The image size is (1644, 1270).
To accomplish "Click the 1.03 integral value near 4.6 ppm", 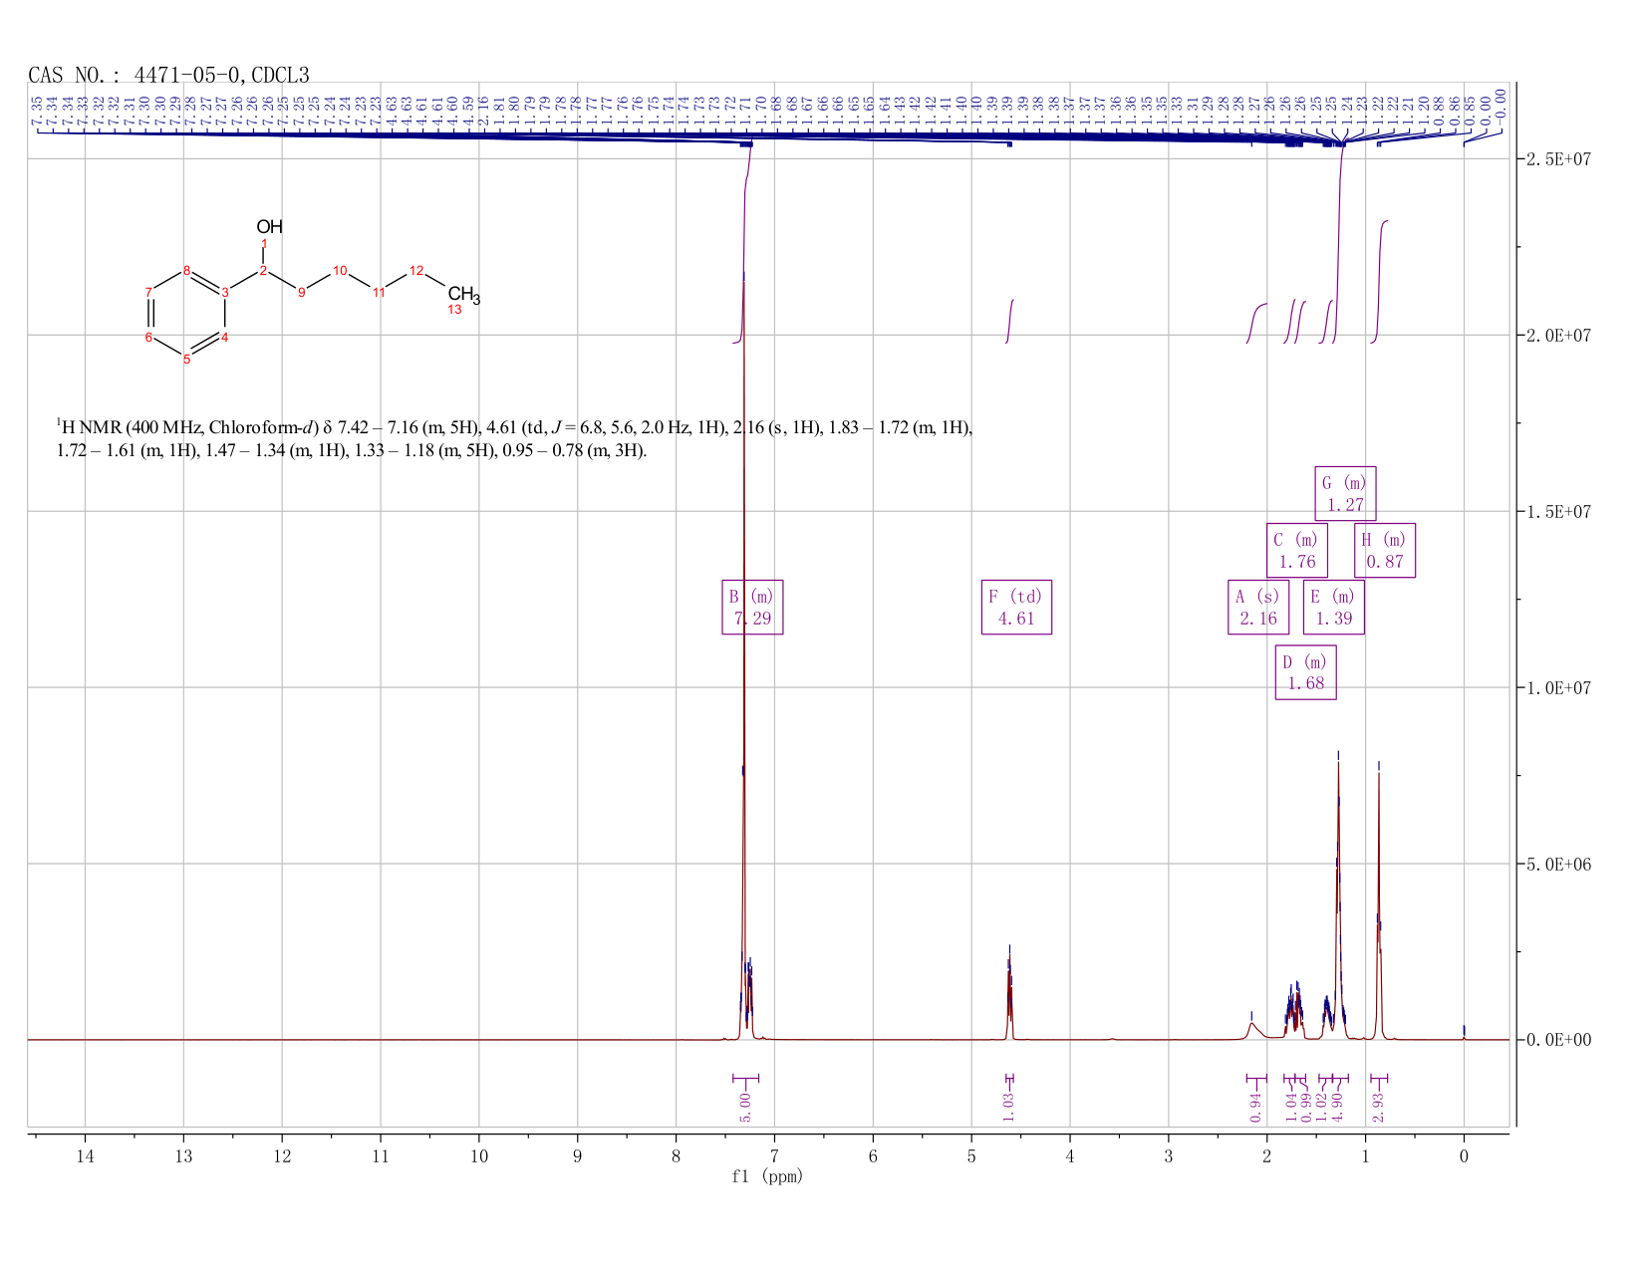I will [1008, 1107].
